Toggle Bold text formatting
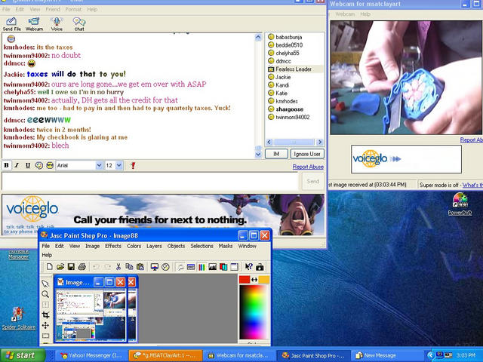Screen dimensions: 483x362 pos(6,166)
